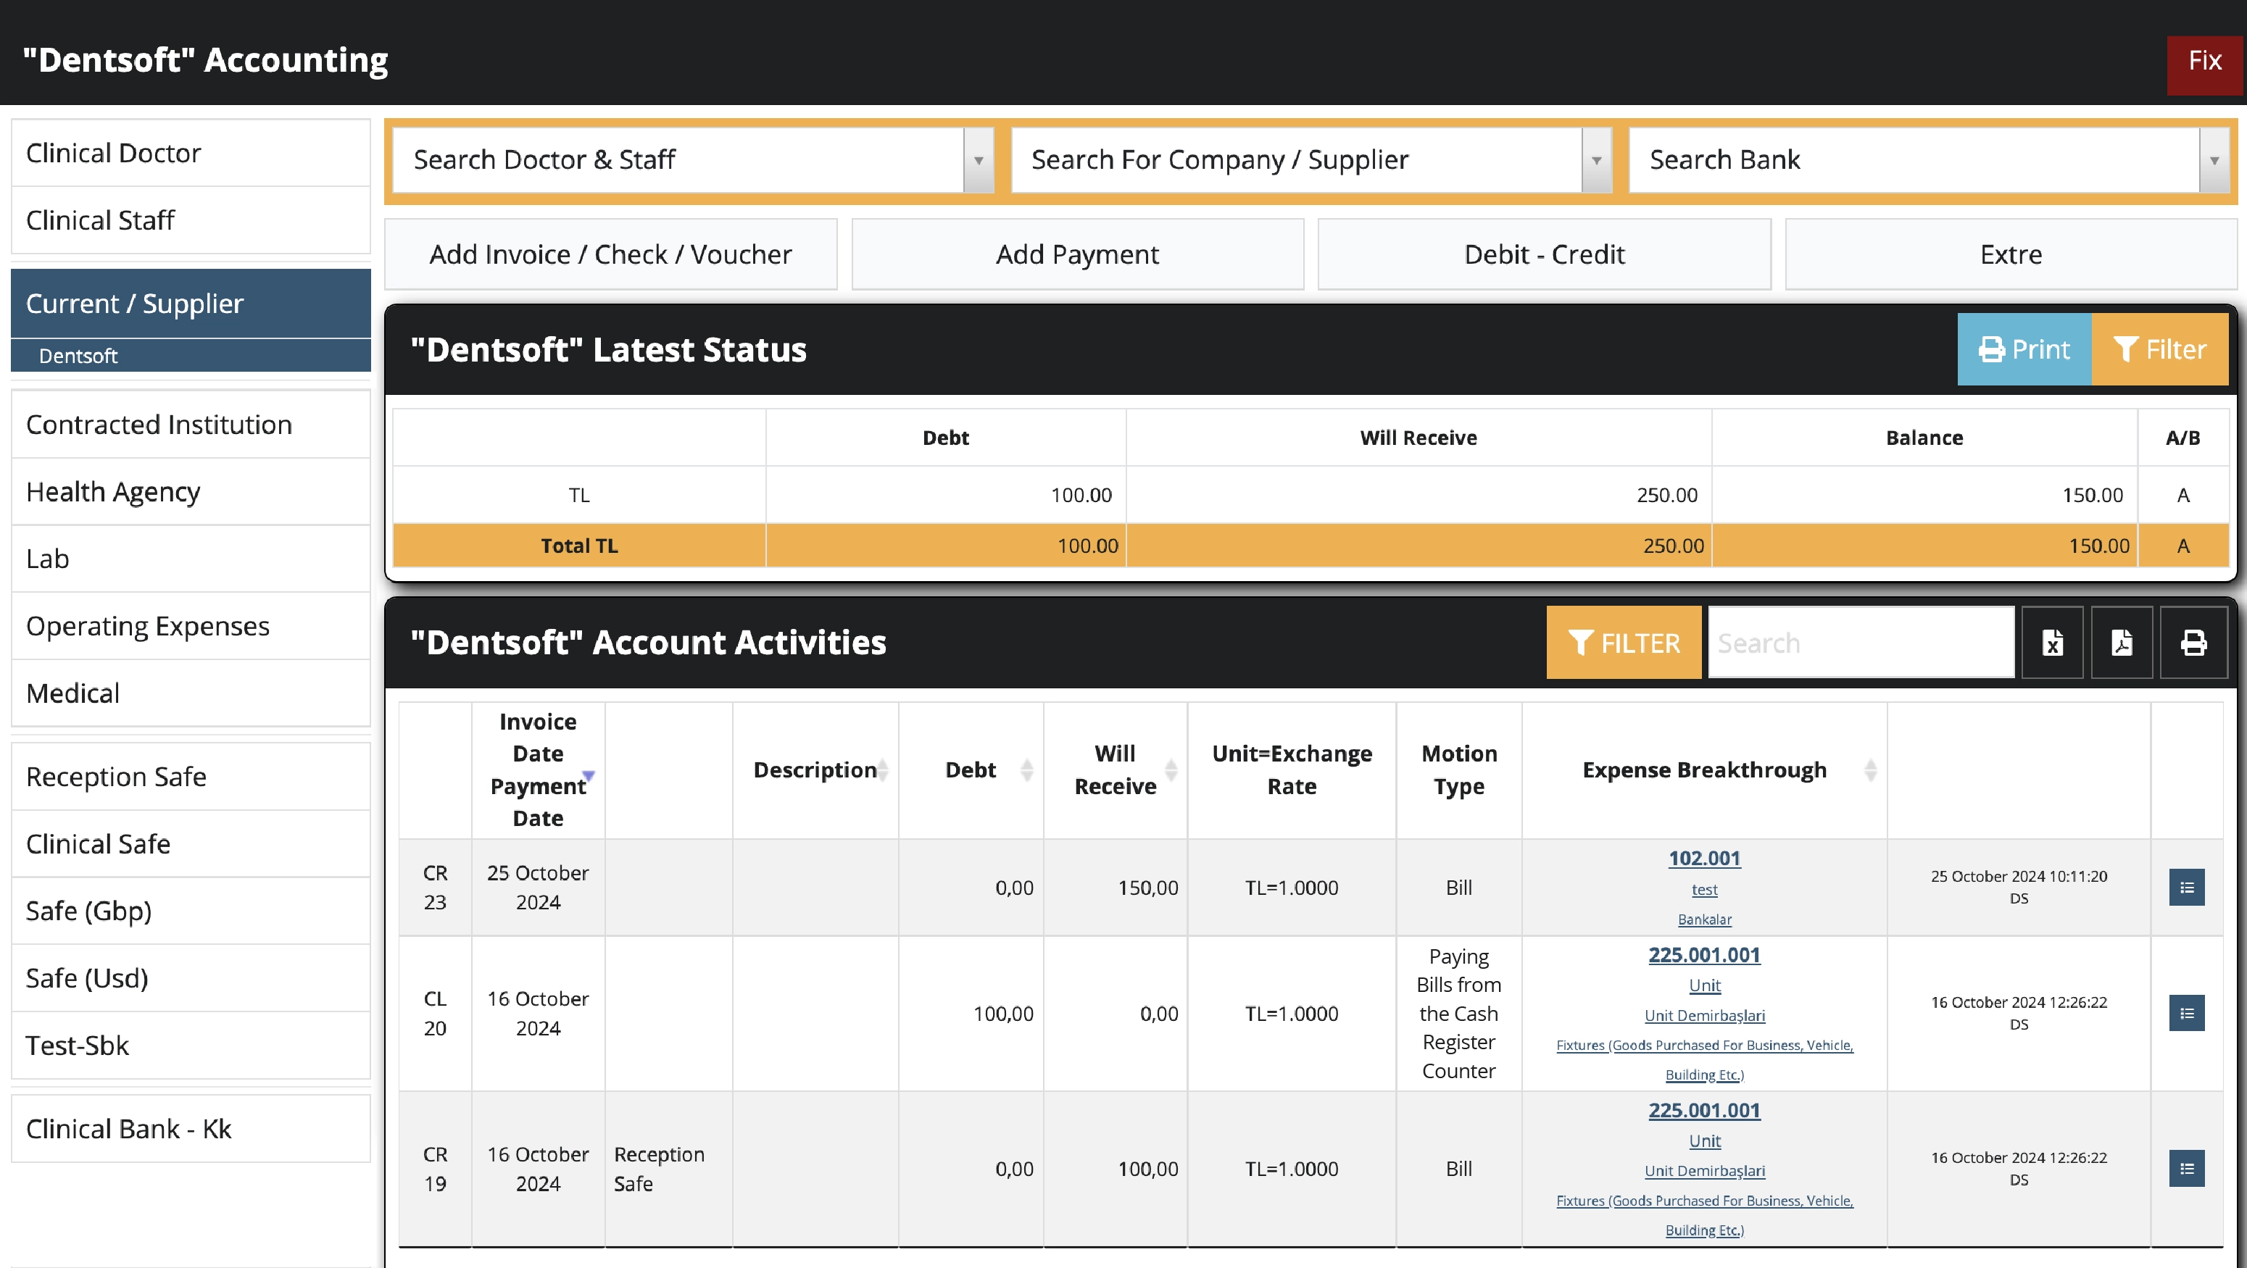Open details icon for CL 20 row
2247x1268 pixels.
tap(2186, 1014)
